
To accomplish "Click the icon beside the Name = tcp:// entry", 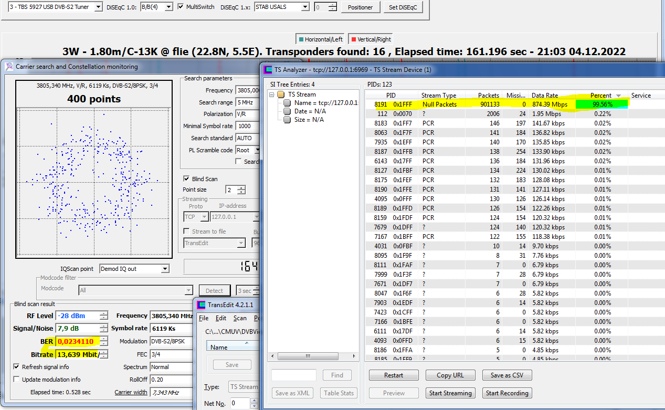I will 287,103.
